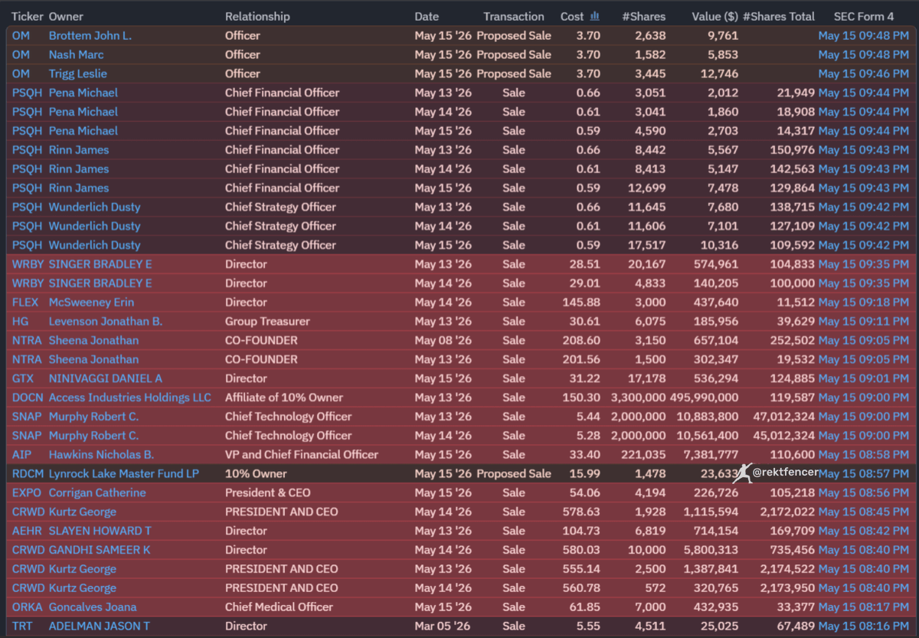The height and width of the screenshot is (638, 919).
Task: Open SEC filing dated May 15 08:42 PM
Action: [x=864, y=531]
